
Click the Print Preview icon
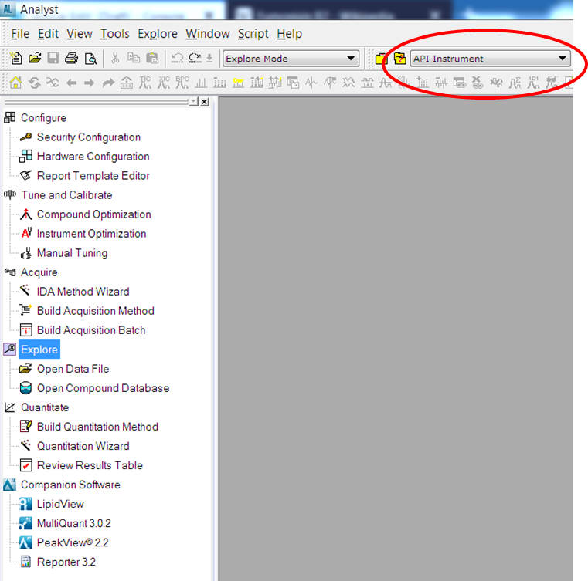point(90,59)
